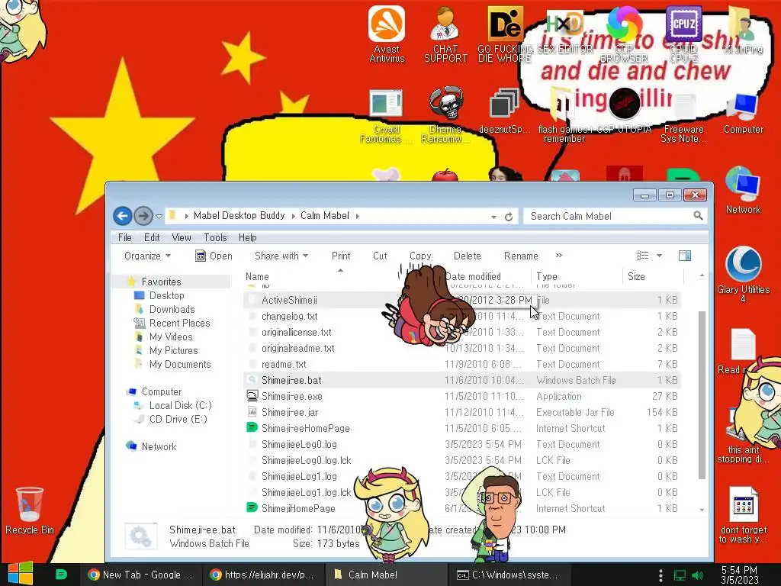Show hidden tray icons
The width and height of the screenshot is (781, 586).
coord(660,575)
